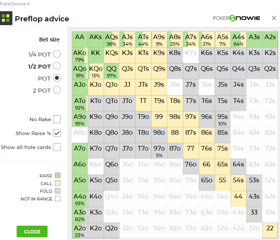
Task: Click the QQ 97% hand cell
Action: point(112,71)
